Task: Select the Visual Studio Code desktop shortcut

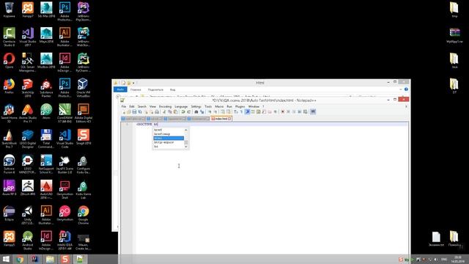Action: point(65,139)
